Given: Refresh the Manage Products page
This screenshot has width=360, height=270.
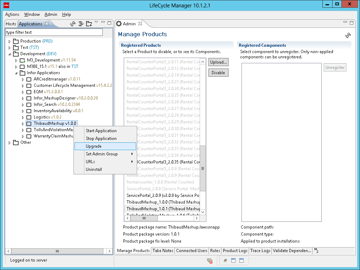Looking at the screenshot, I should (348, 35).
